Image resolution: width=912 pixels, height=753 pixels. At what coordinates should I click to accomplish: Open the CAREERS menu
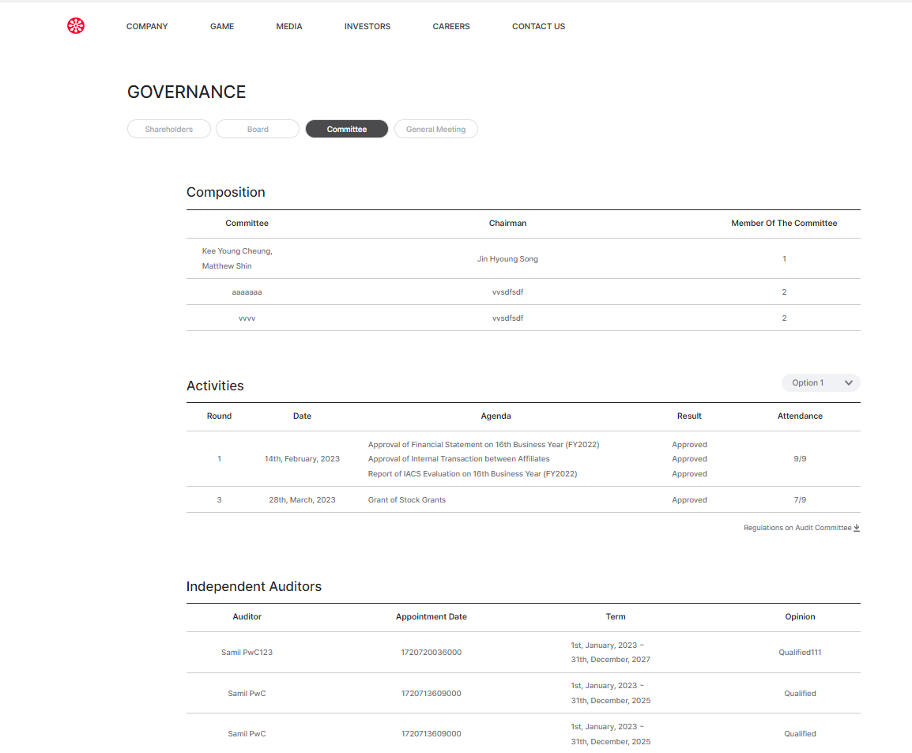450,26
